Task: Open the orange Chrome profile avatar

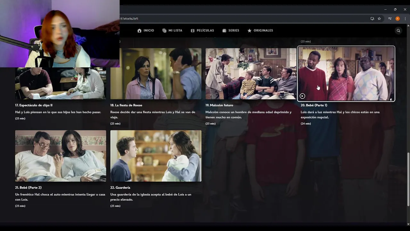Action: pyautogui.click(x=398, y=19)
